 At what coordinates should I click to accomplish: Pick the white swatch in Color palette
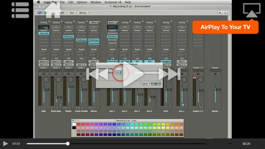point(74,124)
